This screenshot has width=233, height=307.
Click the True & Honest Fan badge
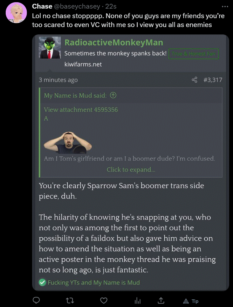coord(193,54)
